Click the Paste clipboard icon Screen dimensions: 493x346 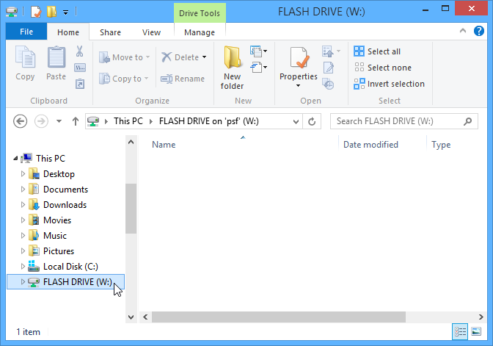tap(56, 57)
